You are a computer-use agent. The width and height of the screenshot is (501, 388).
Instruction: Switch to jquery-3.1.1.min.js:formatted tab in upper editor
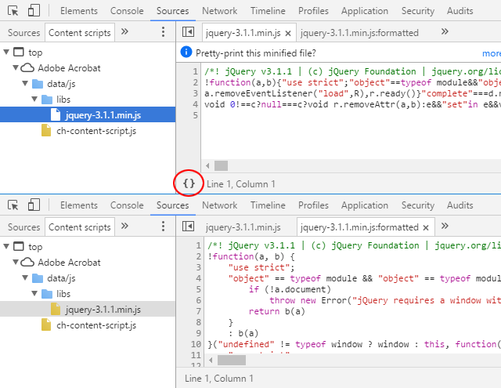pos(359,33)
